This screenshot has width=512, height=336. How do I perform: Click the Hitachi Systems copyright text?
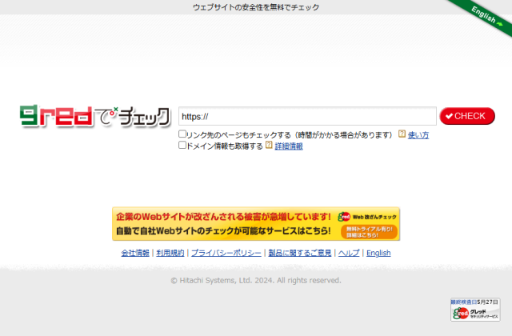click(256, 280)
